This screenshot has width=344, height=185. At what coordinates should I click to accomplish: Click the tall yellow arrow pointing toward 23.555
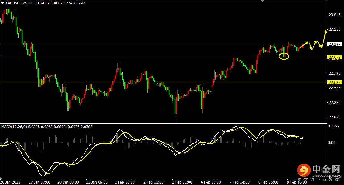[x=324, y=38]
